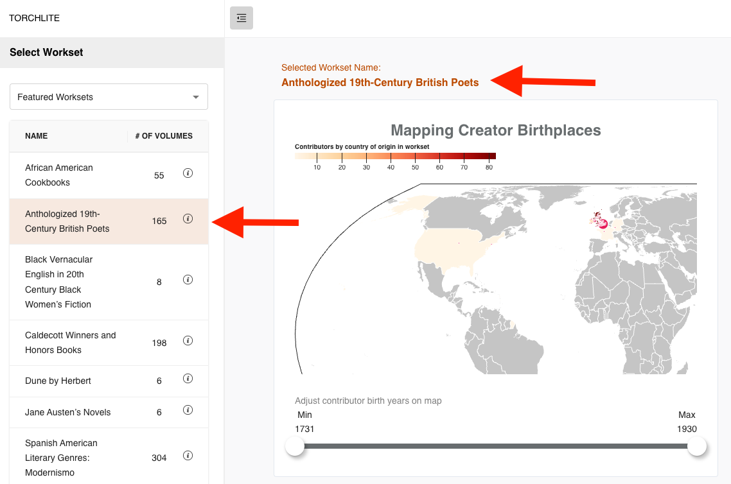This screenshot has height=484, width=731.
Task: Click the info icon for Dune by Herbert
Action: (188, 379)
